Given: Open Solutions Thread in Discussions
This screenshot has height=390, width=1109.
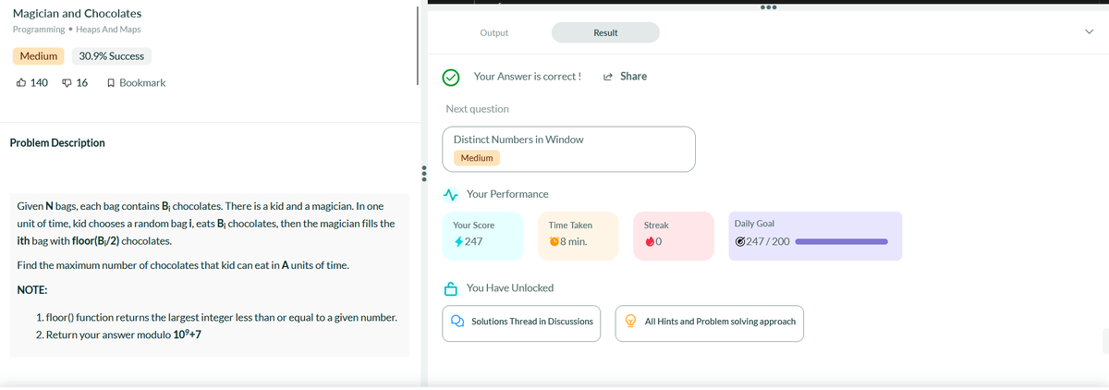Looking at the screenshot, I should coord(522,323).
